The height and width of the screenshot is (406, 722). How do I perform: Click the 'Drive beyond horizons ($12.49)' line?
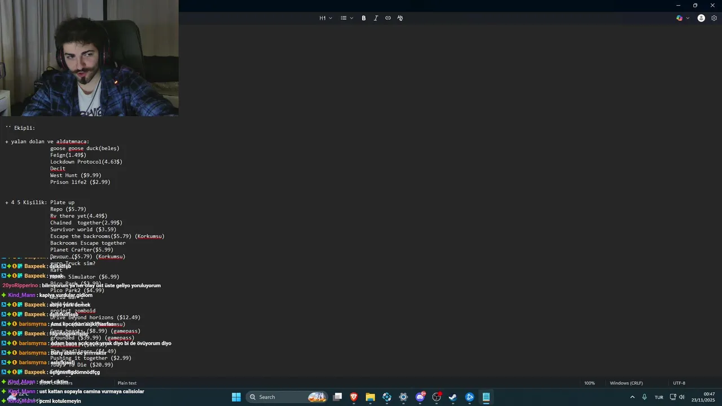point(95,317)
